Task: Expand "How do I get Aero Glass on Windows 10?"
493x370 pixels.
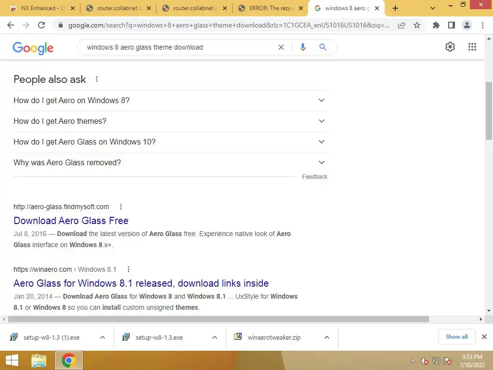Action: tap(170, 142)
